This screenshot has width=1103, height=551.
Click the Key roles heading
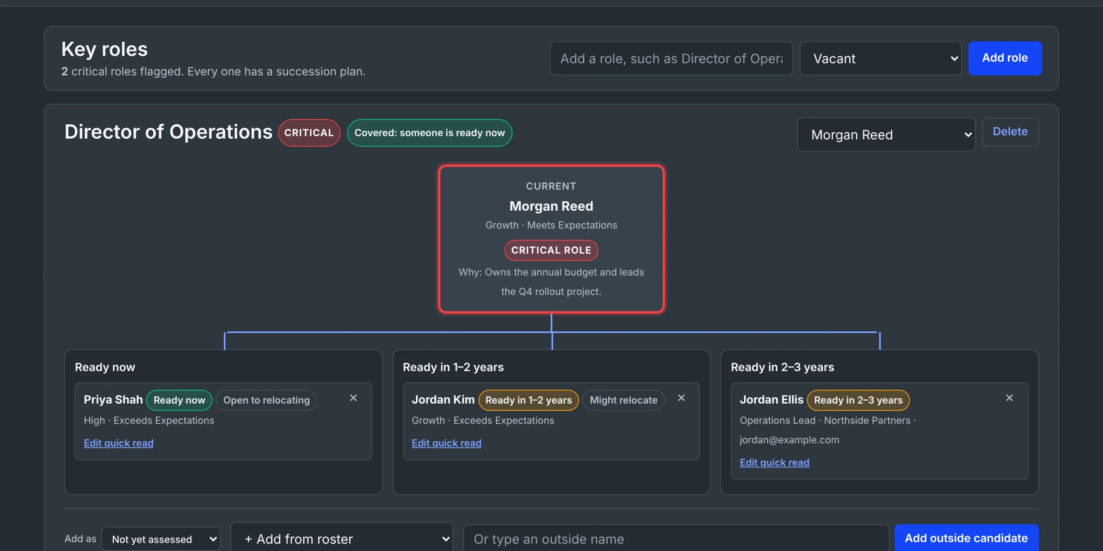tap(105, 49)
